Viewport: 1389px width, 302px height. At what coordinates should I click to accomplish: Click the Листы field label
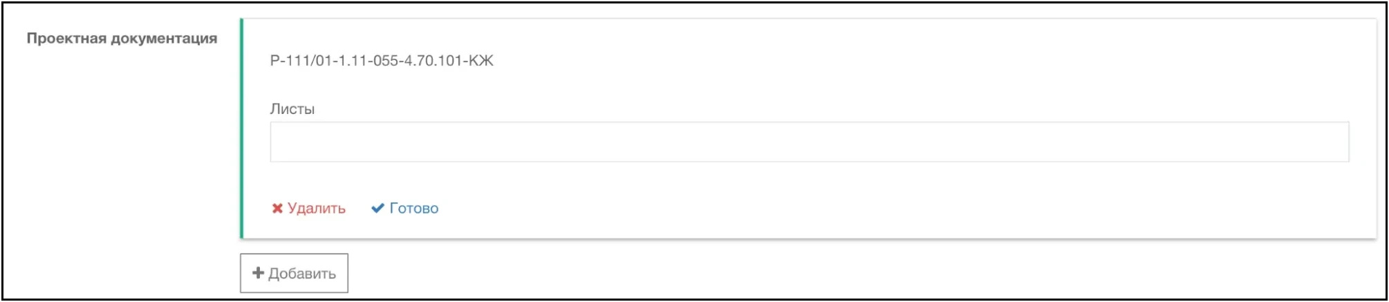click(x=292, y=109)
